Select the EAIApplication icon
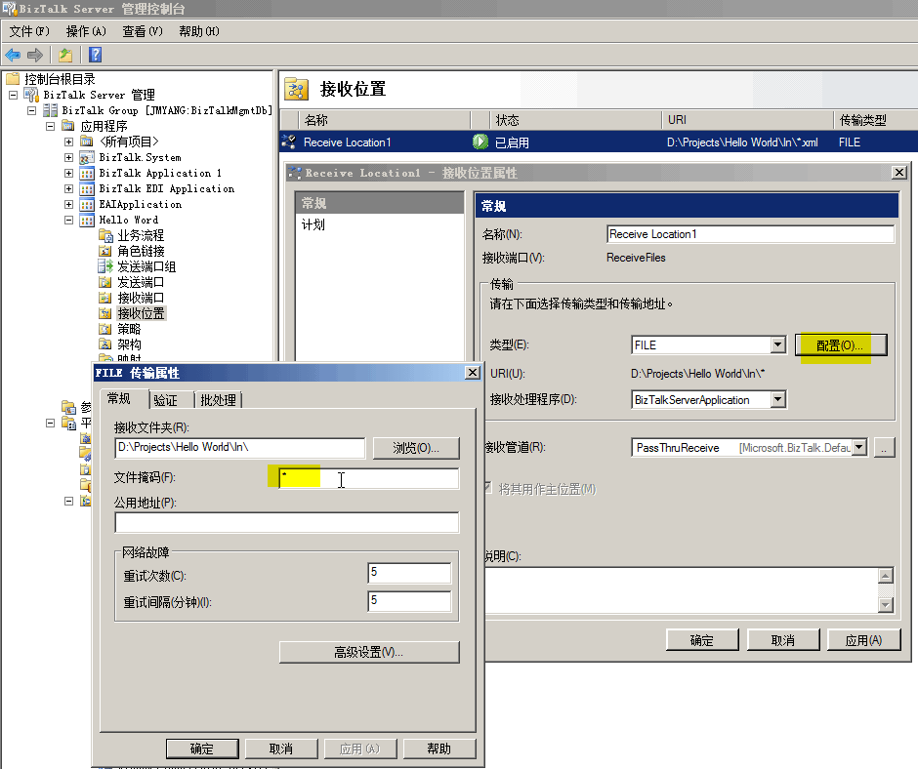 [x=87, y=204]
